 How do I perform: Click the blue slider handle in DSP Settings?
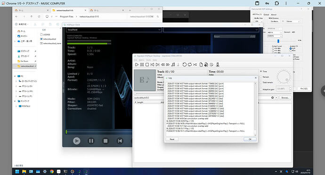point(278,41)
